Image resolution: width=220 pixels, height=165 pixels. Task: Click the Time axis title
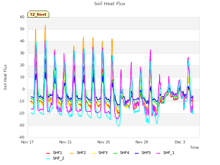pos(195,147)
